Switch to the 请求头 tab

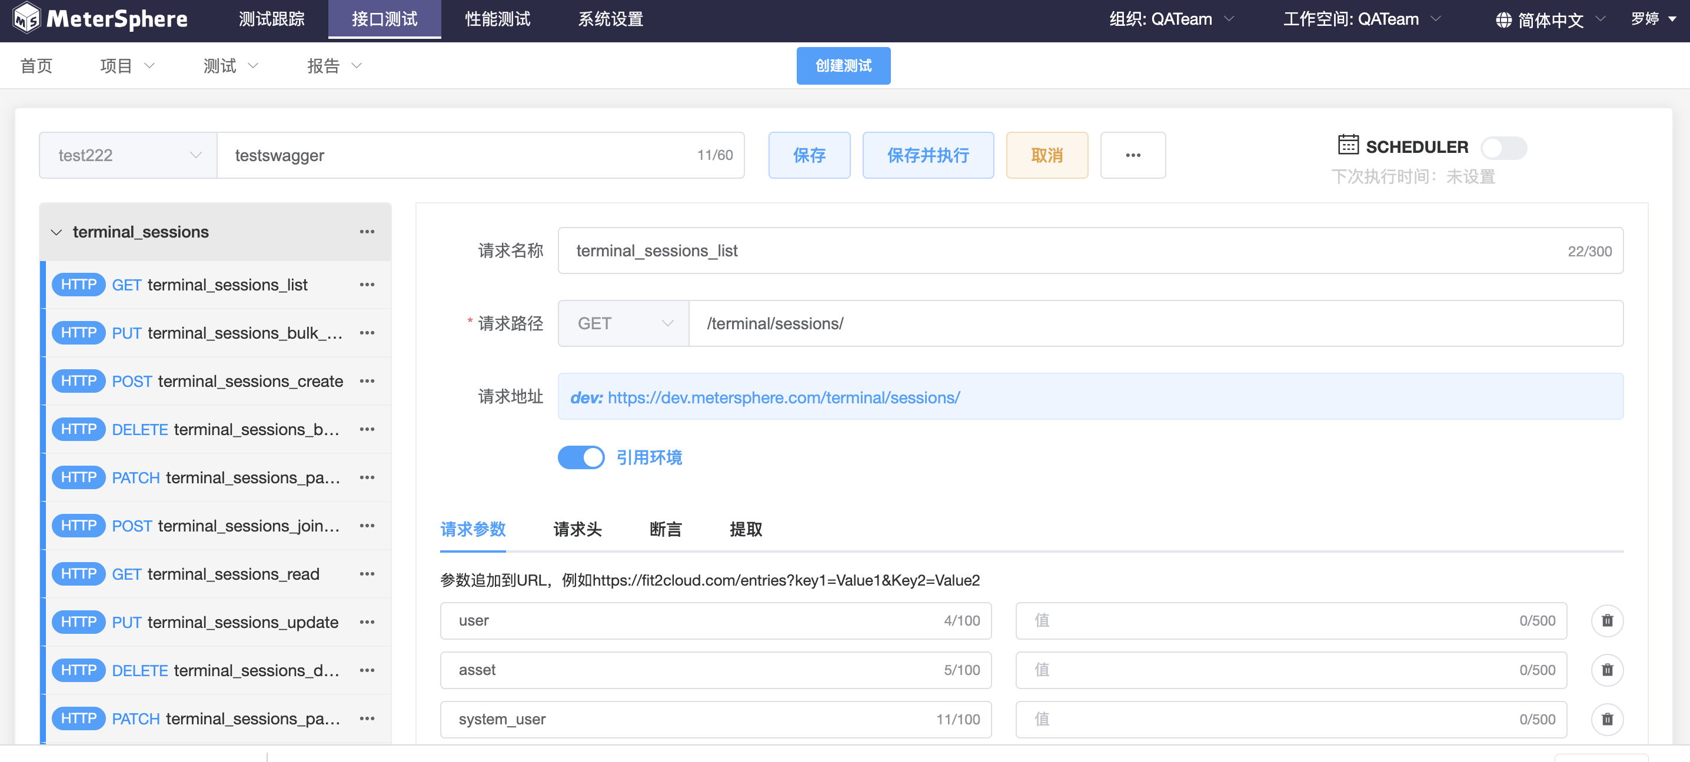tap(577, 529)
